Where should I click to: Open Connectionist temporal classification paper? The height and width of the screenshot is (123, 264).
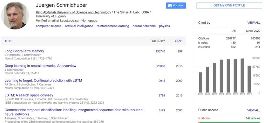(x=74, y=112)
